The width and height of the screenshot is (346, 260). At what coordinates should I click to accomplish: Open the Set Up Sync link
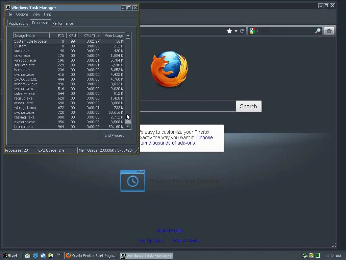click(151, 240)
